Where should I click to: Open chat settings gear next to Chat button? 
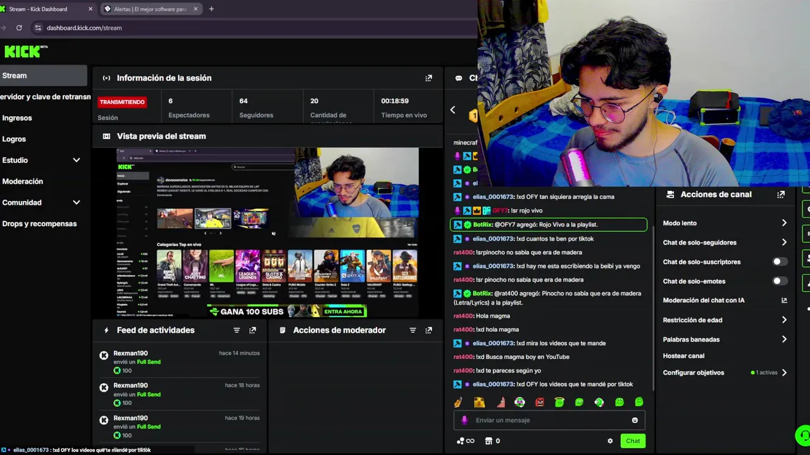(x=610, y=441)
